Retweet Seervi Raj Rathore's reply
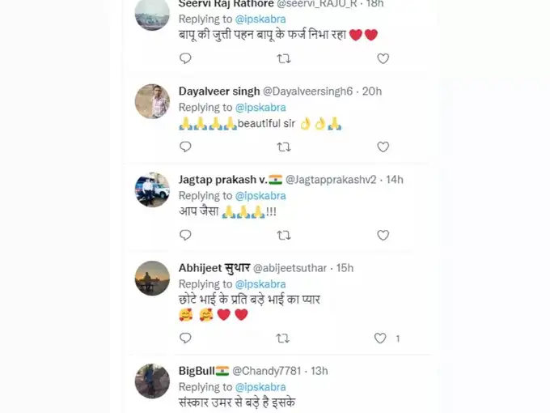The height and width of the screenshot is (413, 550). click(284, 58)
